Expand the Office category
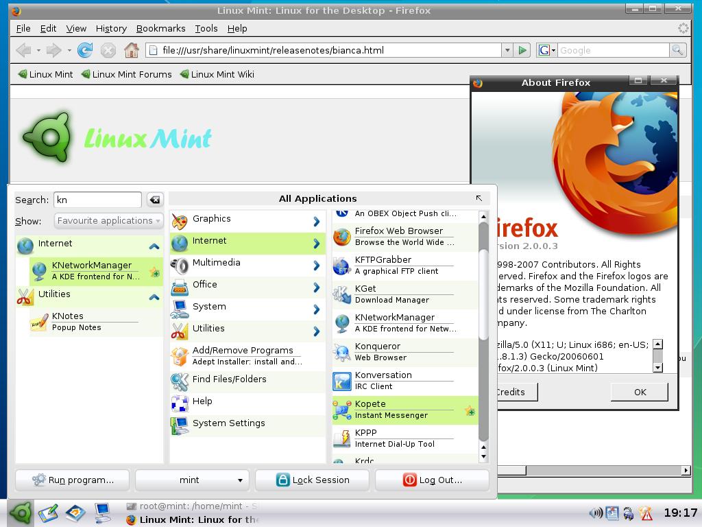702x527 pixels. 247,288
